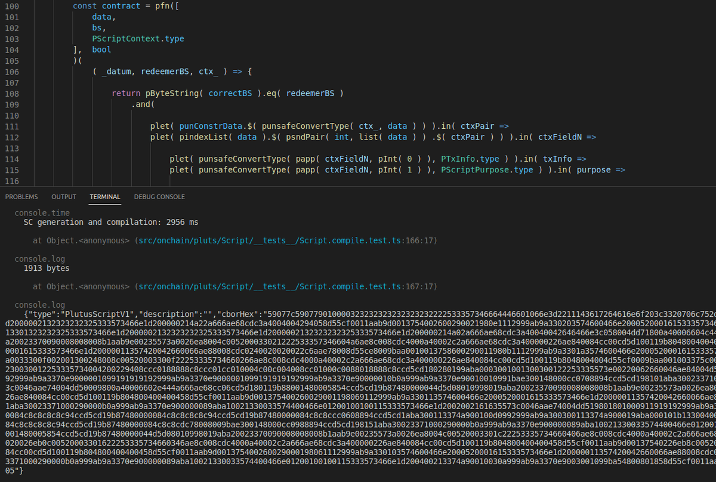Click line number 111 in the gutter
This screenshot has width=716, height=482.
[x=11, y=126]
